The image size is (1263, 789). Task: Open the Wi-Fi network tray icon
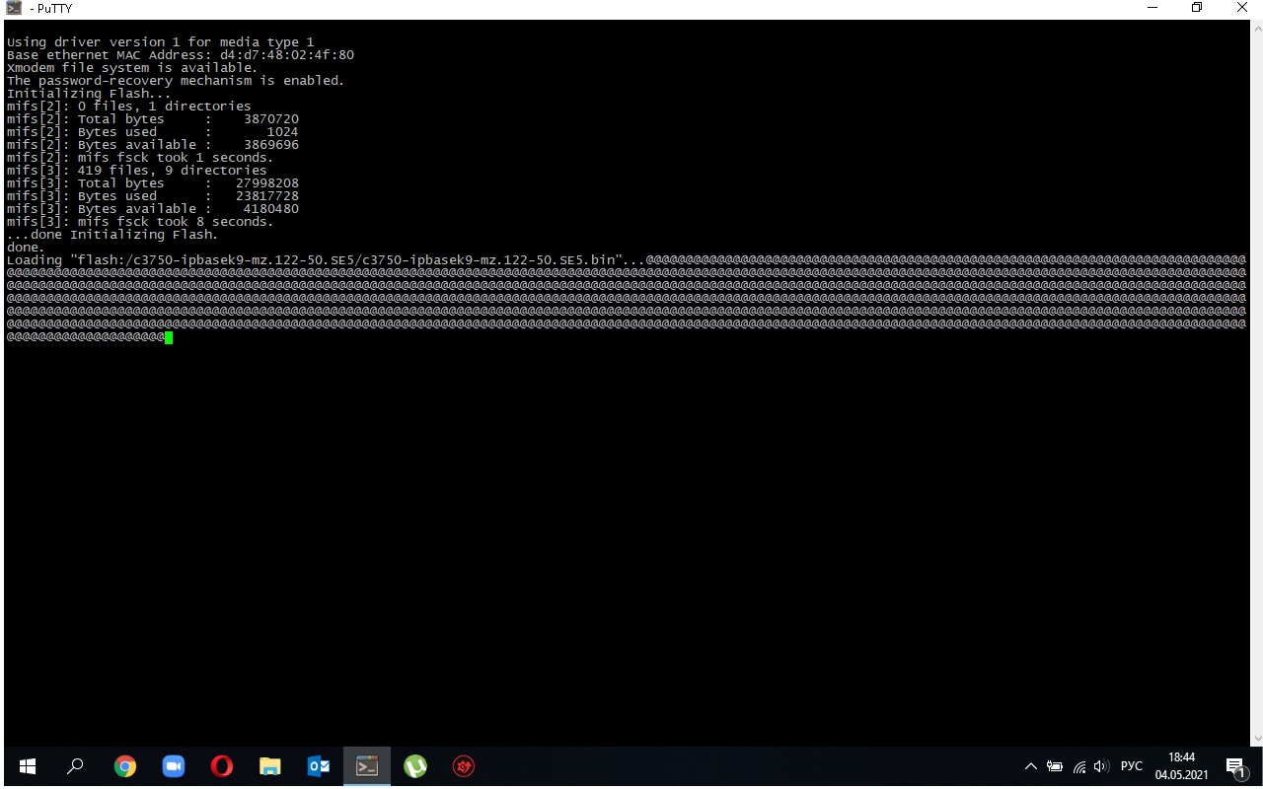tap(1079, 766)
